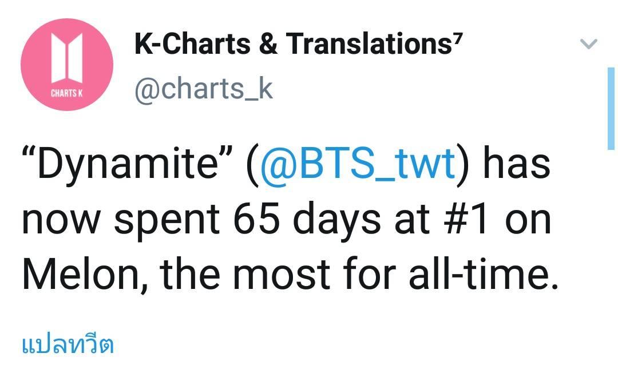Translate tweet via the แปลทวีต link
The height and width of the screenshot is (369, 618).
pos(68,344)
